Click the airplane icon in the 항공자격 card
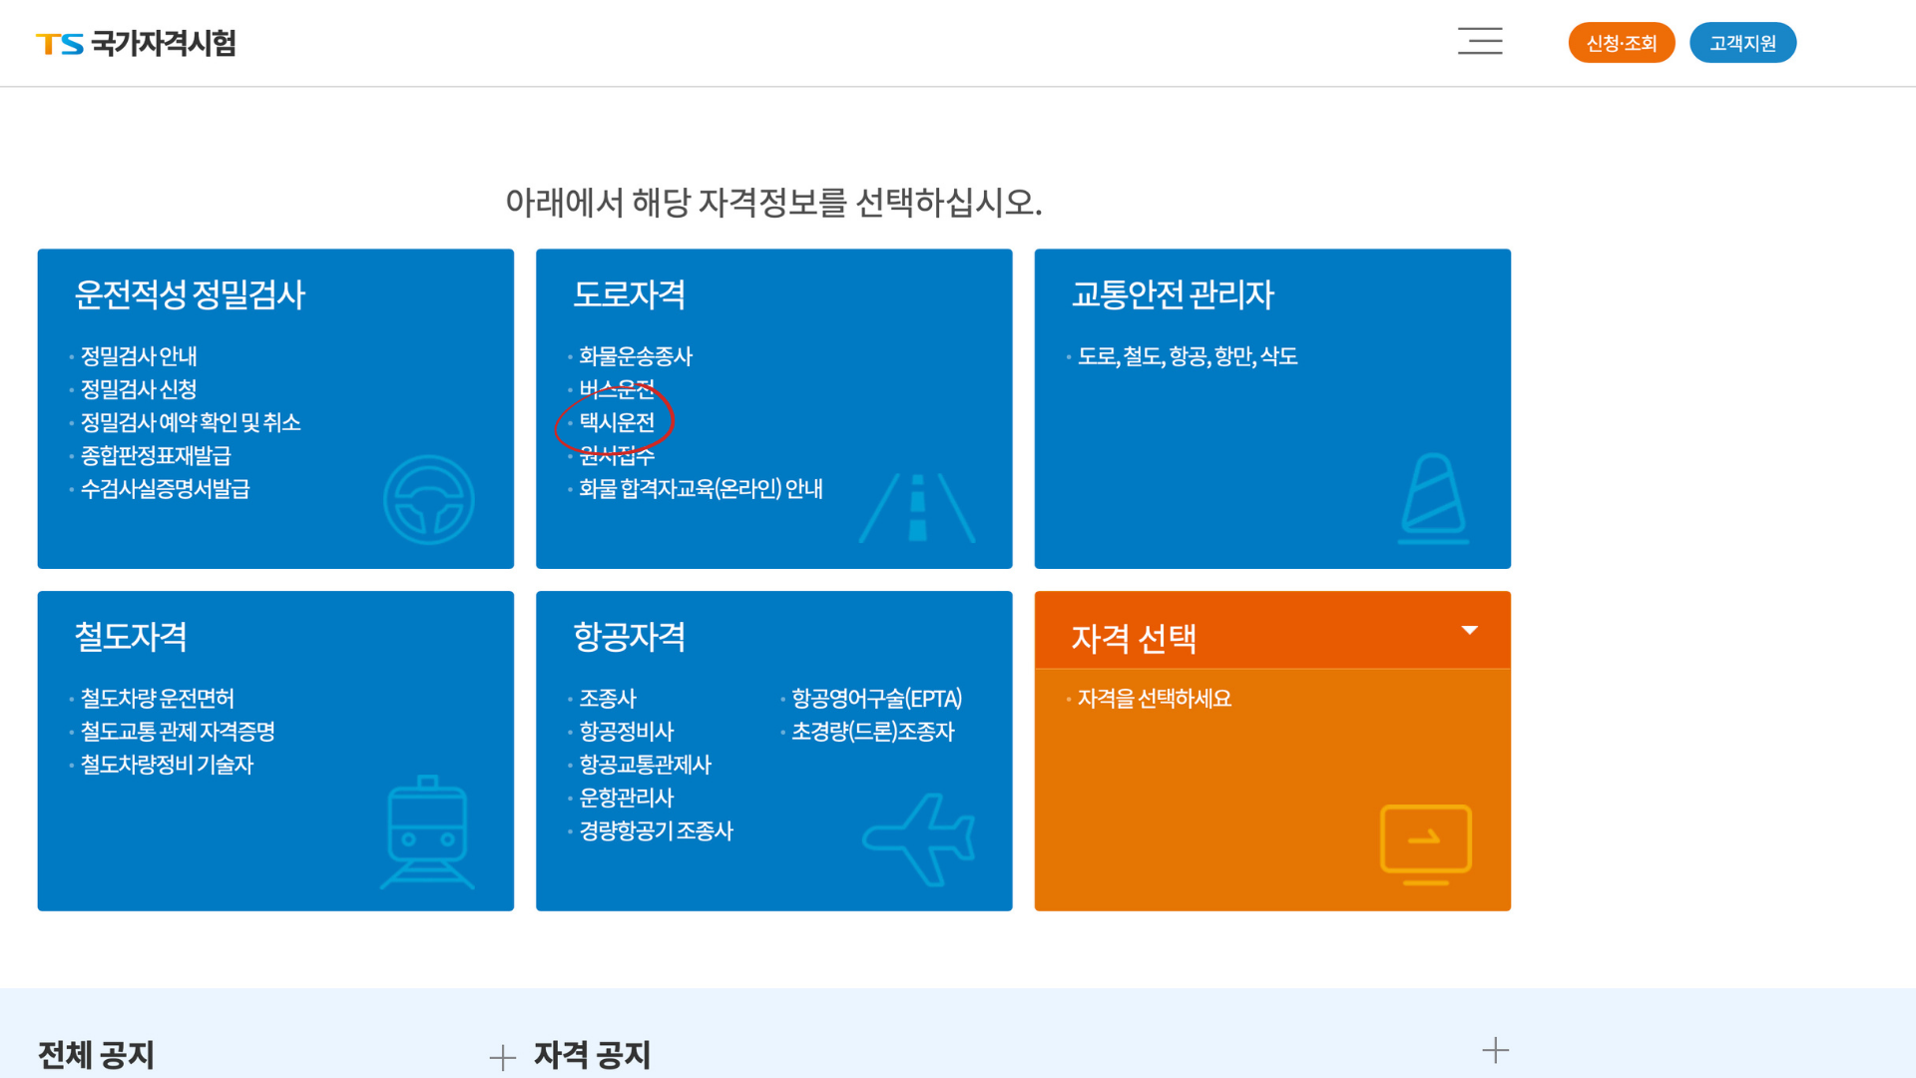This screenshot has height=1078, width=1916. (918, 838)
